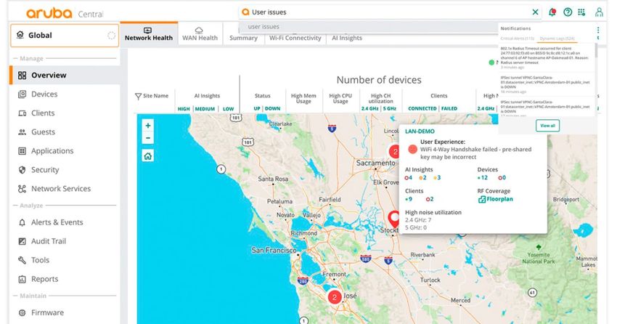This screenshot has height=324, width=617.
Task: Open the Dynamic Logs notifications tab
Action: coord(558,37)
